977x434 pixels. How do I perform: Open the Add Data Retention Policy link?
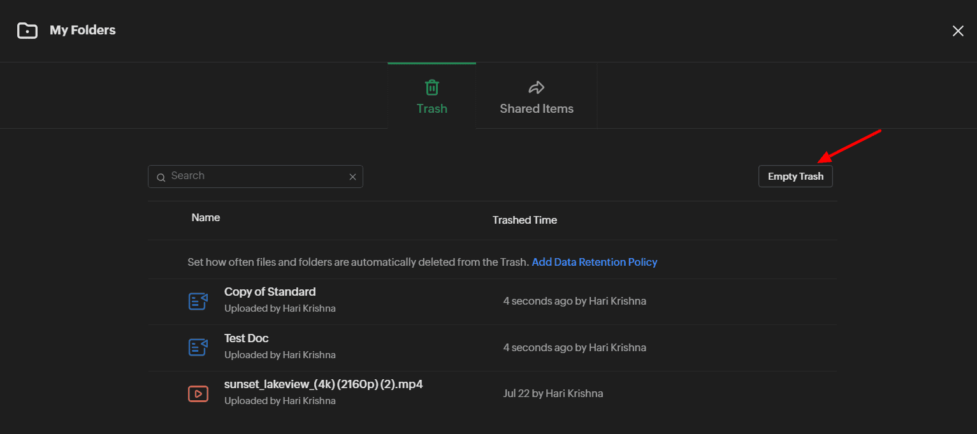pos(594,262)
